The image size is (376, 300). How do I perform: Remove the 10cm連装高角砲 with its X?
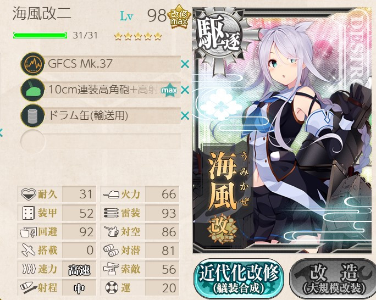tap(185, 90)
